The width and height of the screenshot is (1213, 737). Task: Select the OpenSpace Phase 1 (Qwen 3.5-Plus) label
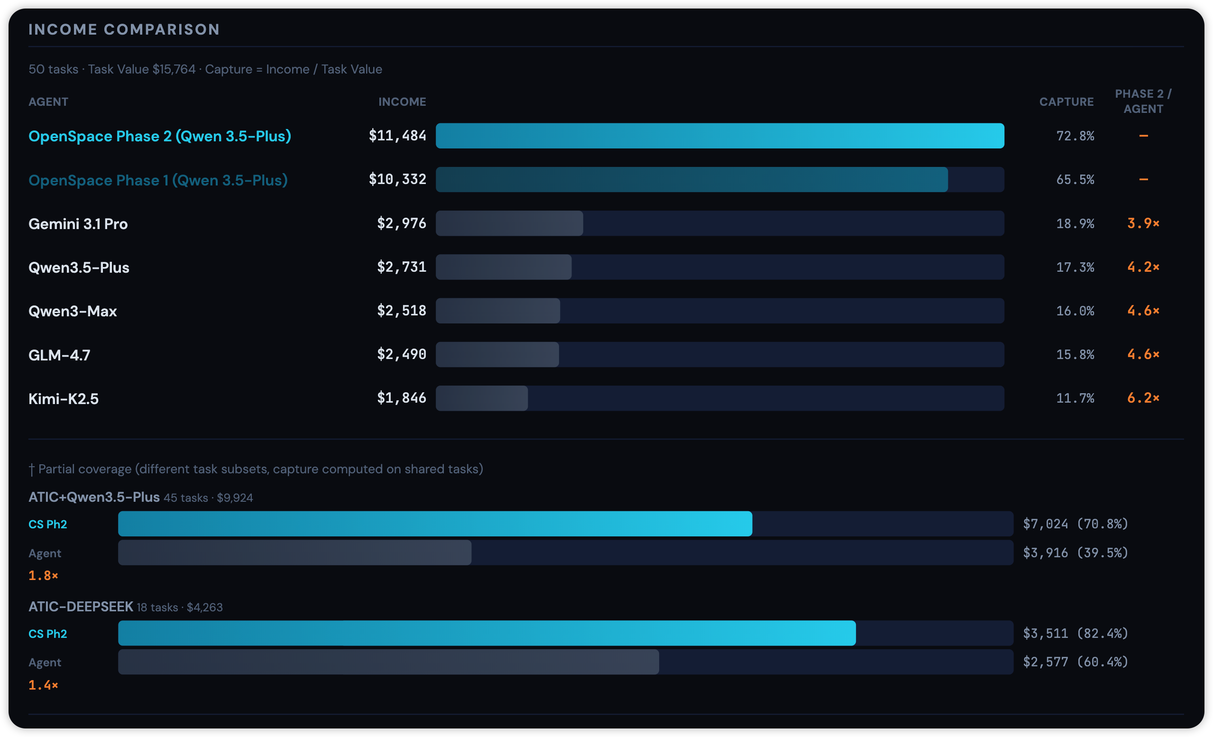(157, 180)
